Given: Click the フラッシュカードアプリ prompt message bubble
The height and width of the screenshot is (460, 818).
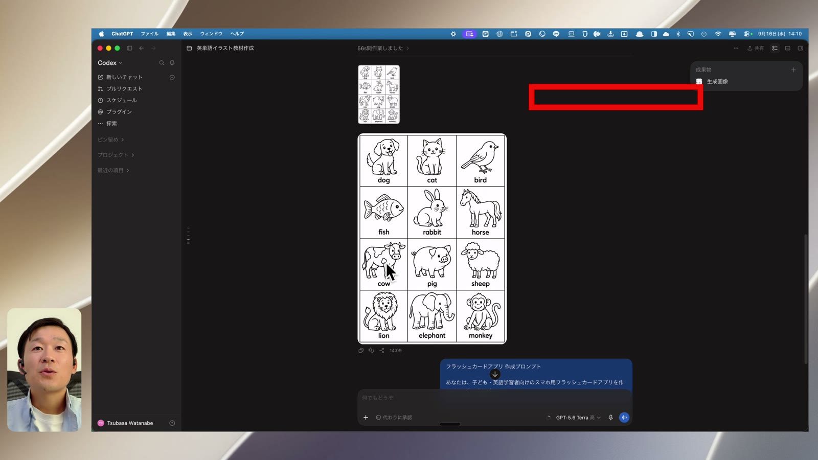Looking at the screenshot, I should [x=536, y=375].
